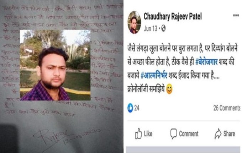Click the speech bubble Comment icon

click(x=173, y=133)
